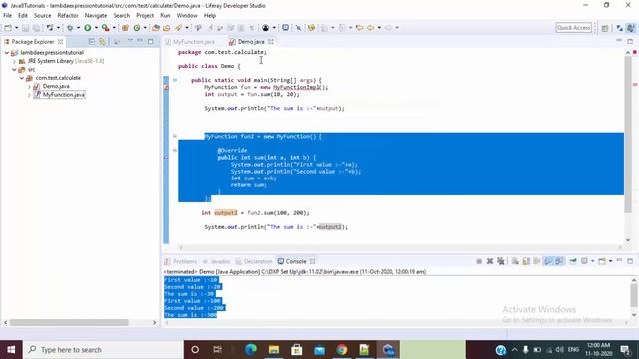Collapse all in Package Explorer
The image size is (639, 359).
tap(91, 42)
